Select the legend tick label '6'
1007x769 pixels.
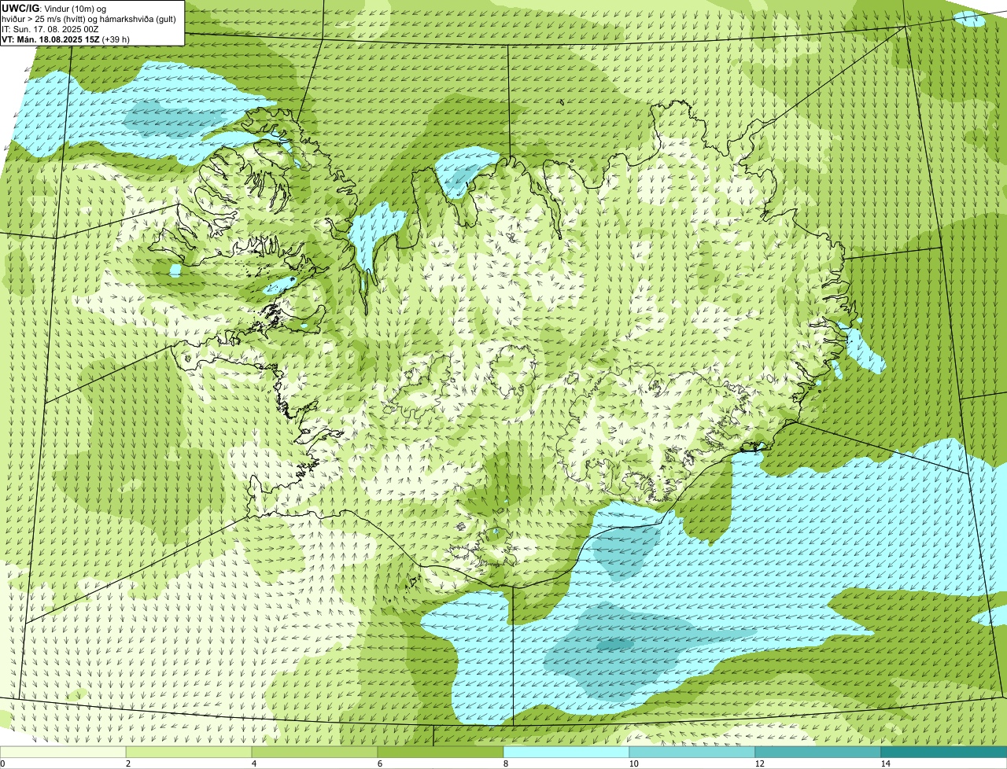point(379,763)
